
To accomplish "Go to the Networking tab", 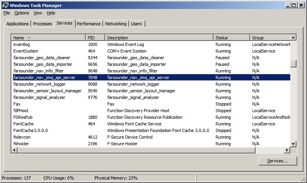I will click(x=116, y=24).
